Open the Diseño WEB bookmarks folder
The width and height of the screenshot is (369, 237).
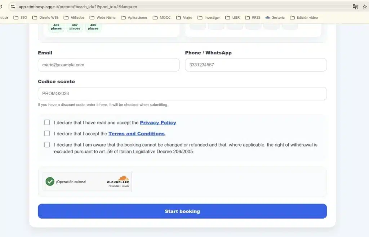45,17
